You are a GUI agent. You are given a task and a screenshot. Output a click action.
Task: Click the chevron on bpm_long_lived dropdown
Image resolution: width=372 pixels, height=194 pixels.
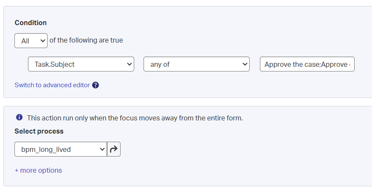[102, 149]
